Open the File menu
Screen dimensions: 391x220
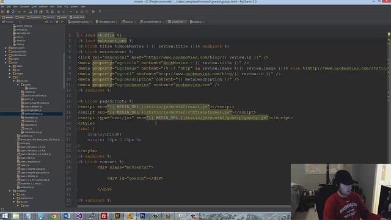[x=2, y=7]
